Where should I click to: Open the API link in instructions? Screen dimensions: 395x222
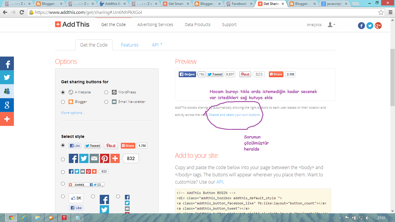tap(219, 182)
